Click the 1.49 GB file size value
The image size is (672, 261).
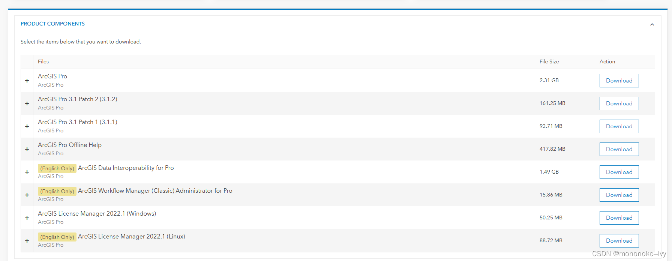(549, 172)
